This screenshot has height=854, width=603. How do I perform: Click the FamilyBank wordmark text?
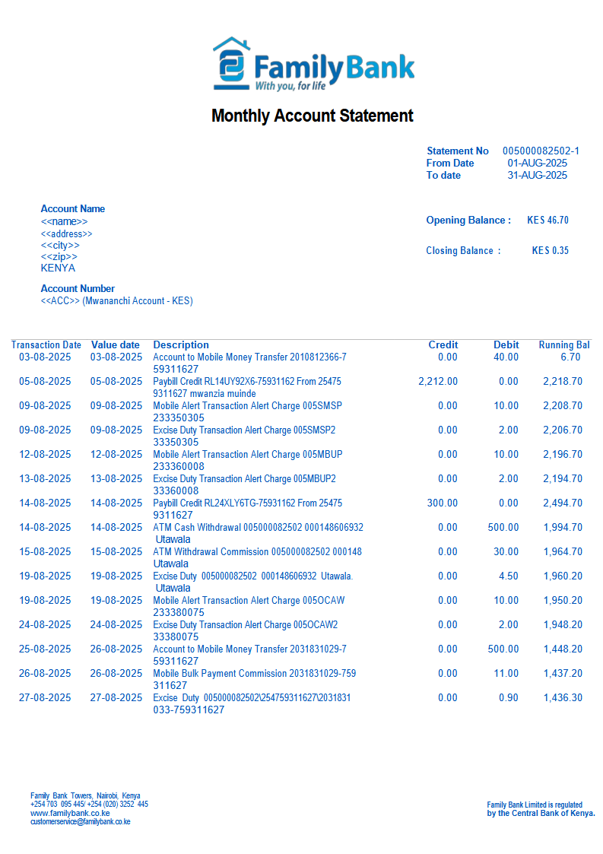point(334,68)
